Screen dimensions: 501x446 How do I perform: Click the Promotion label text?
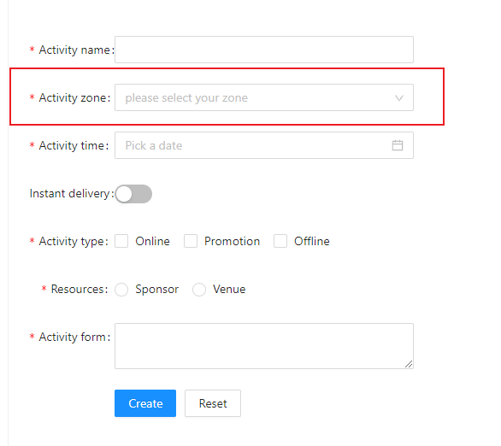232,241
